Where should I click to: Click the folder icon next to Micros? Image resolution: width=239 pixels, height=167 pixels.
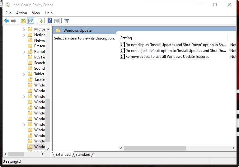pyautogui.click(x=30, y=29)
